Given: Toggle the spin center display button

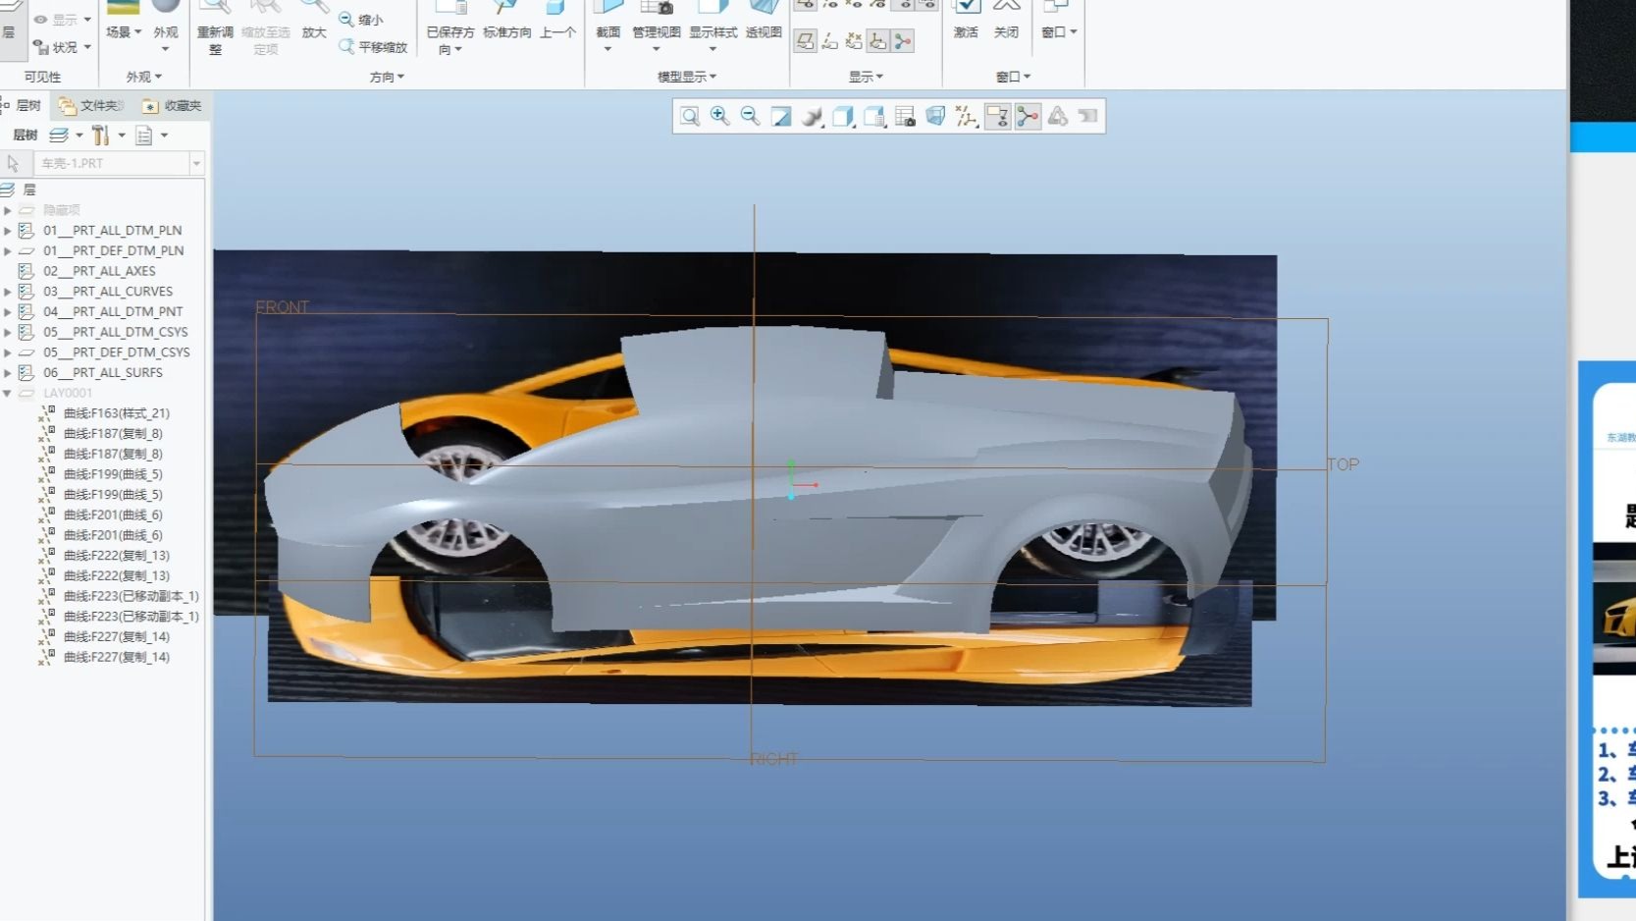Looking at the screenshot, I should (1028, 117).
